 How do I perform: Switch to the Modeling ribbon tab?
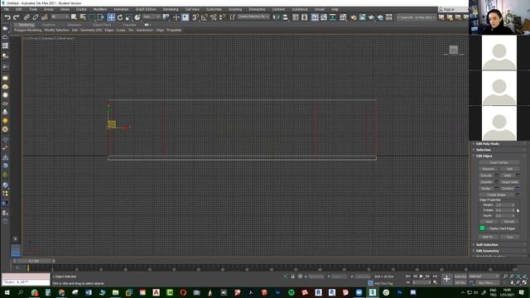(26, 25)
